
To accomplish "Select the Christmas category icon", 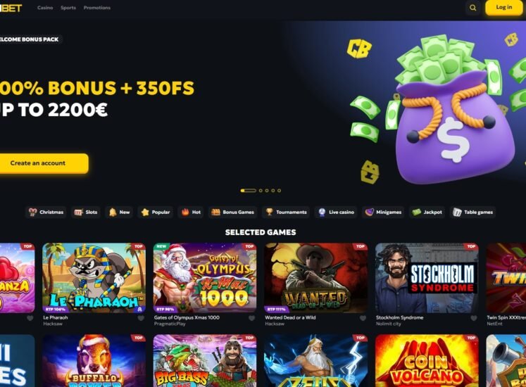I will click(x=32, y=212).
